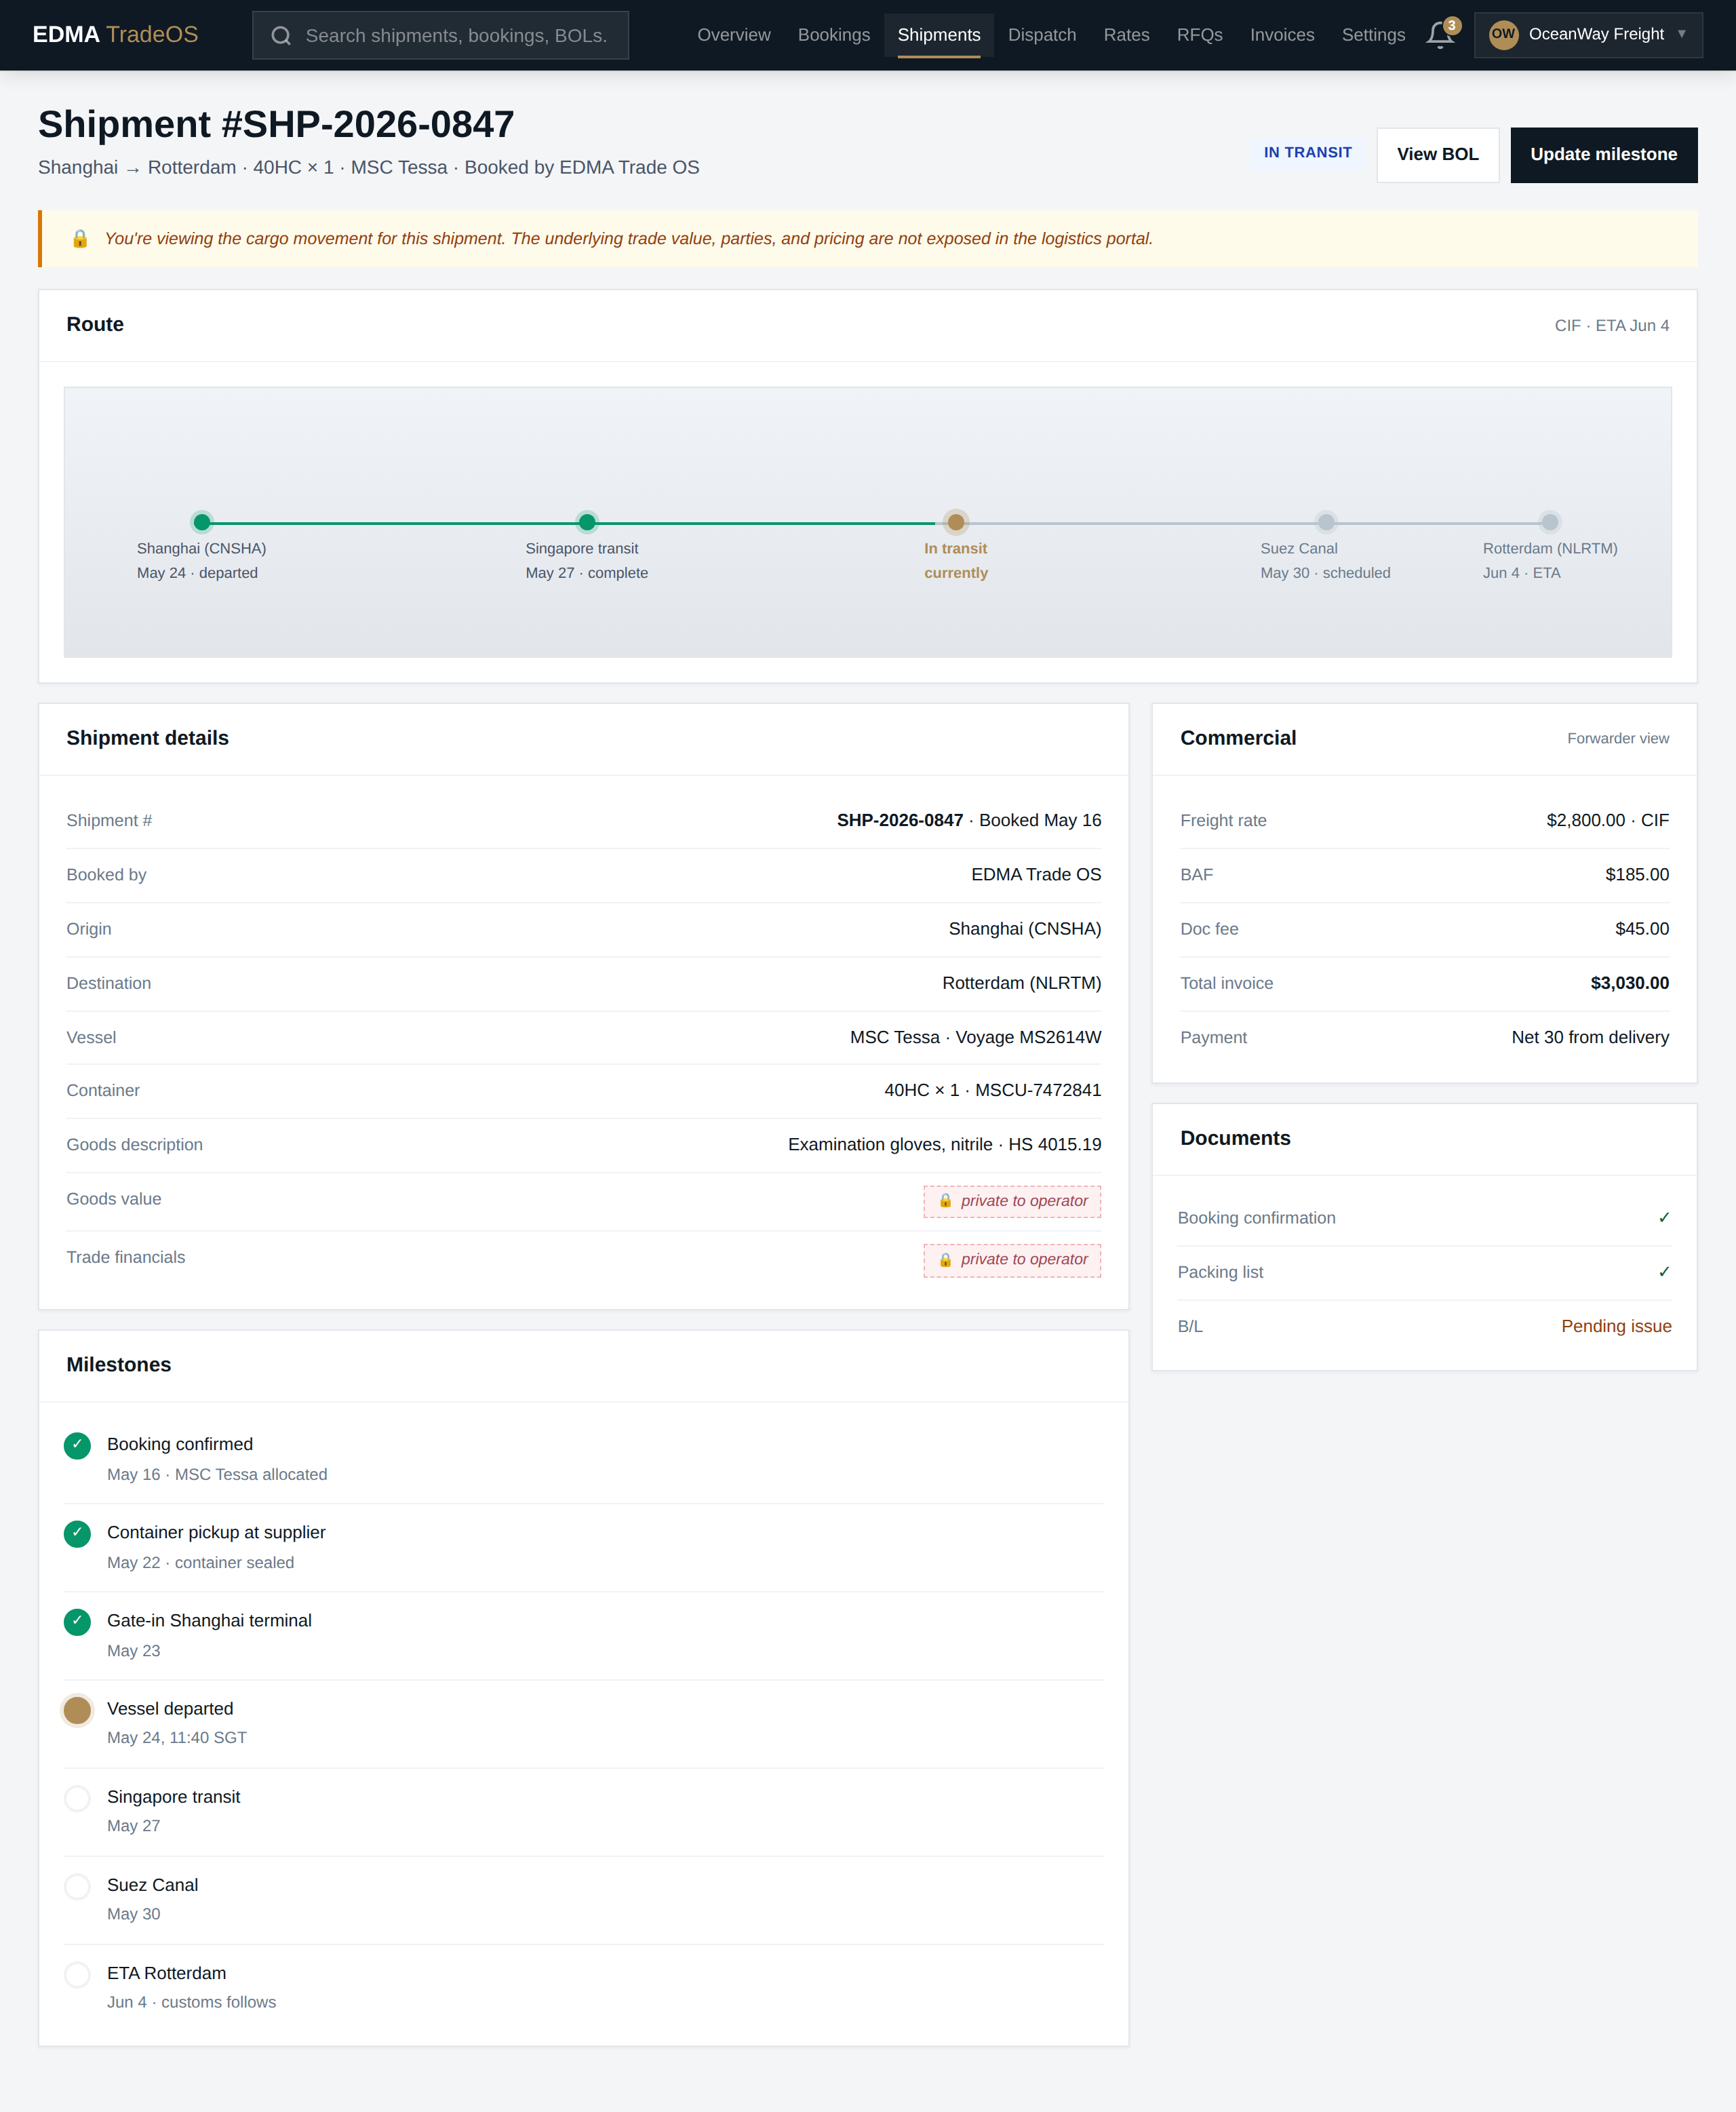Image resolution: width=1736 pixels, height=2112 pixels.
Task: Click the Suez Canal milestone empty circle
Action: [x=77, y=1886]
